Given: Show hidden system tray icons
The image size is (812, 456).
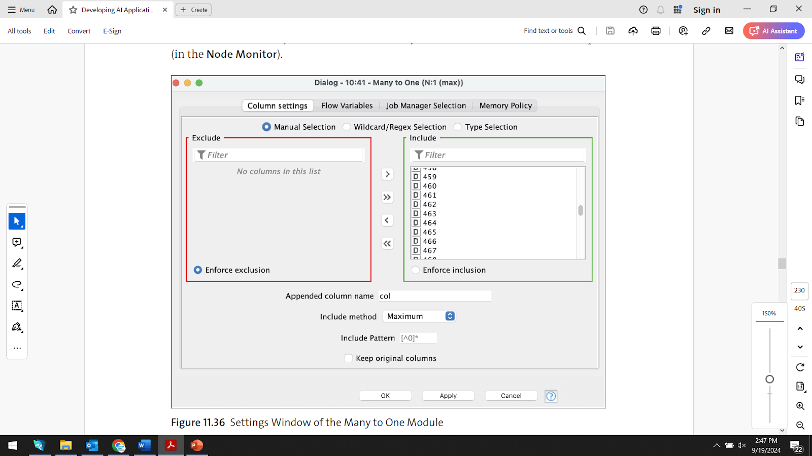Looking at the screenshot, I should (x=717, y=445).
